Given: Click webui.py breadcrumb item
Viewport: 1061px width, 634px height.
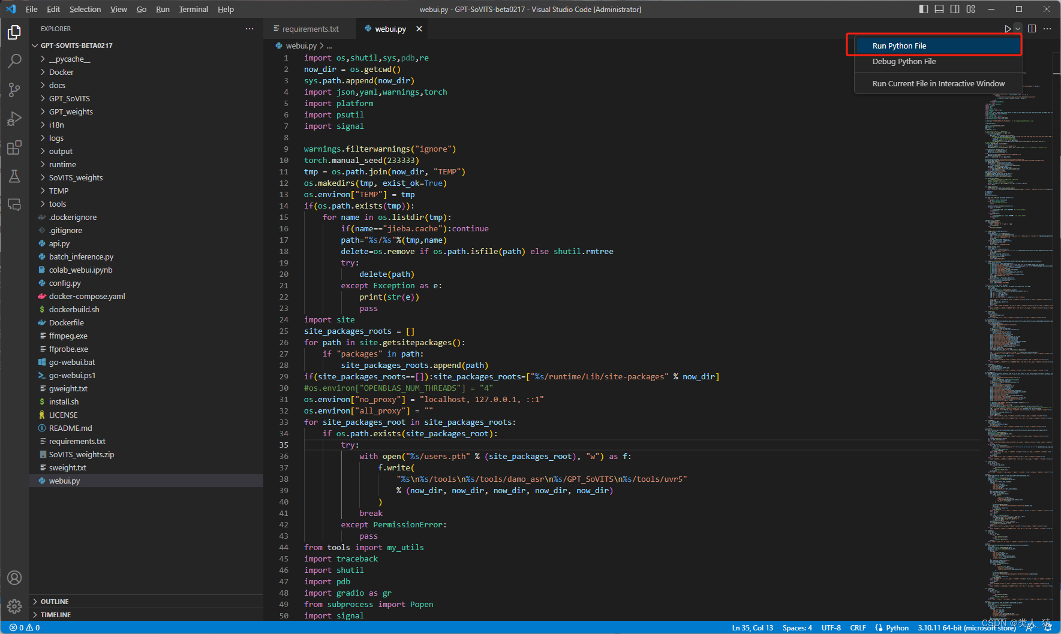Looking at the screenshot, I should point(296,46).
